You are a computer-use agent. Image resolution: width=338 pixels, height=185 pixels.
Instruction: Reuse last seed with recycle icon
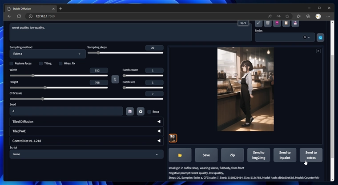point(141,111)
